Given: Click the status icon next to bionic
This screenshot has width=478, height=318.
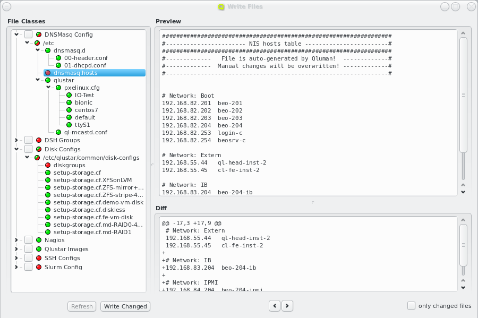Looking at the screenshot, I should (69, 102).
